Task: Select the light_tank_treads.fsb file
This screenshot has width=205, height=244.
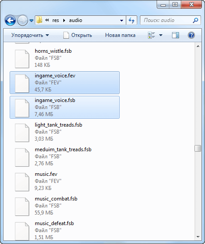Action: (65, 132)
